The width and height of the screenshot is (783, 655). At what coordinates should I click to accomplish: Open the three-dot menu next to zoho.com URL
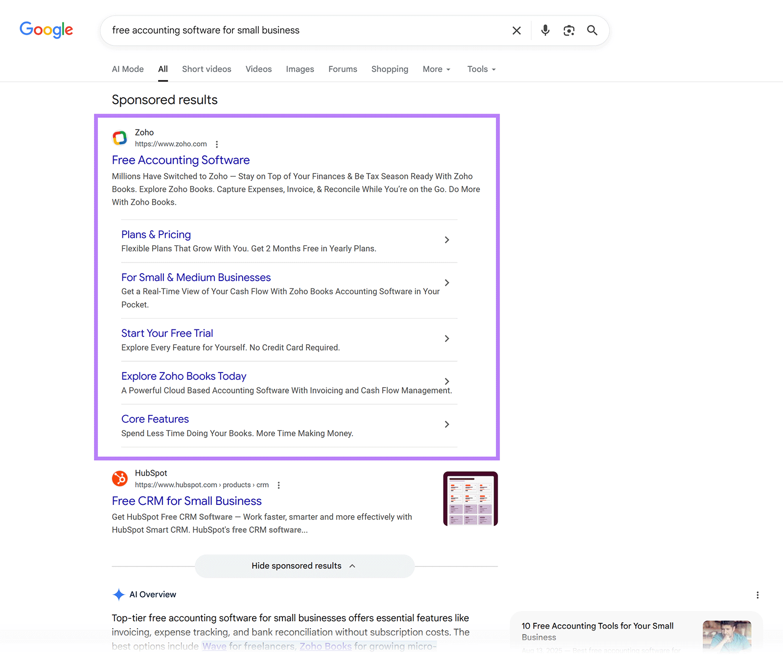217,144
